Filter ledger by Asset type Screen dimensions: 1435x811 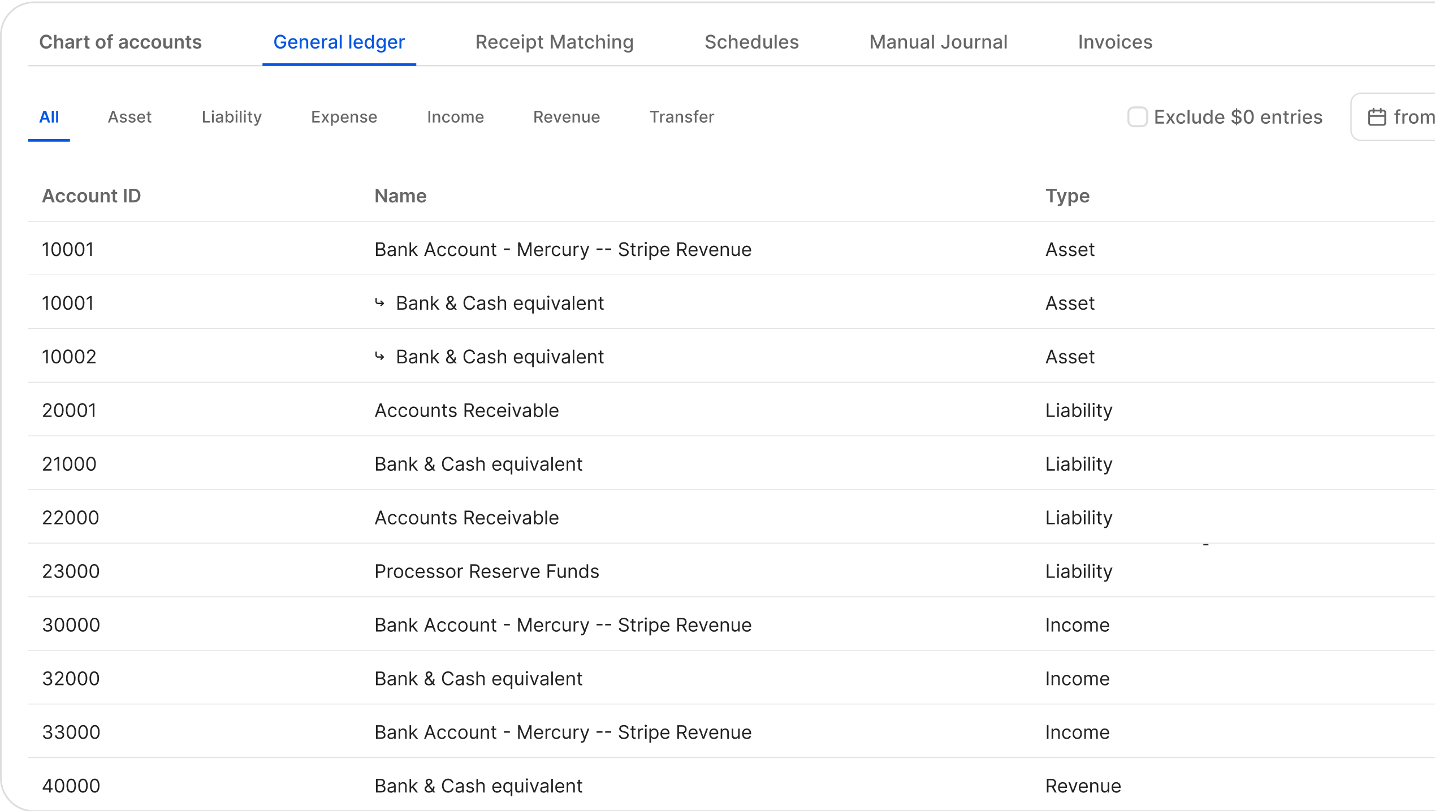(129, 117)
